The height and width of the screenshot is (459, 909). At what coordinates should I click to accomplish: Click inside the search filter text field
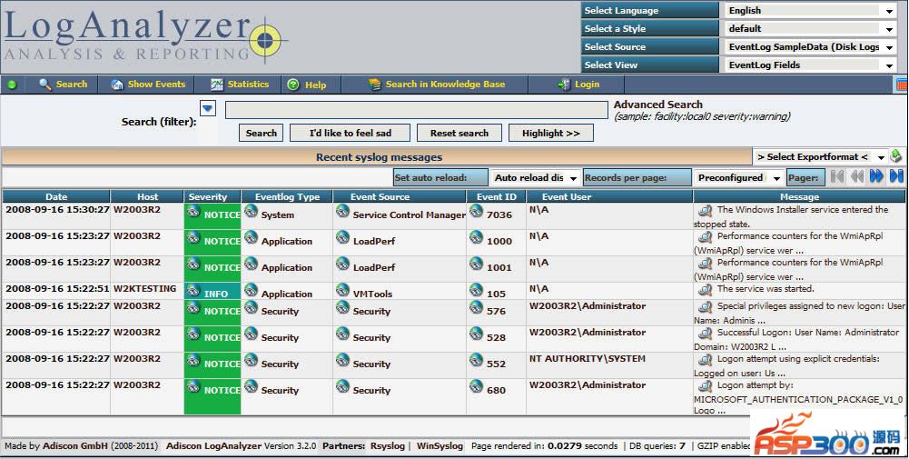click(x=416, y=110)
